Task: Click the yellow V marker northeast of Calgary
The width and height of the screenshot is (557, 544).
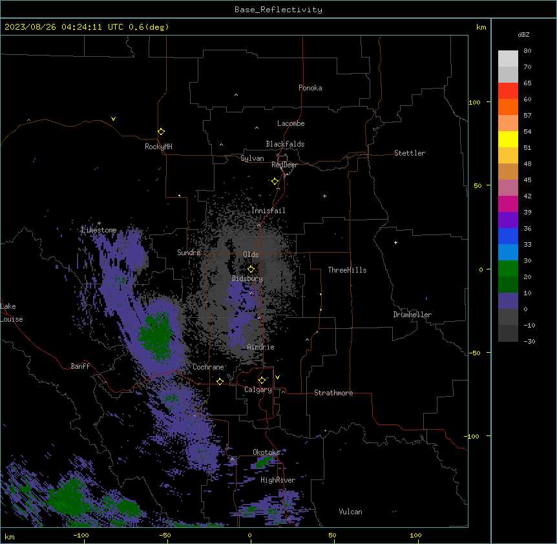Action: point(277,377)
